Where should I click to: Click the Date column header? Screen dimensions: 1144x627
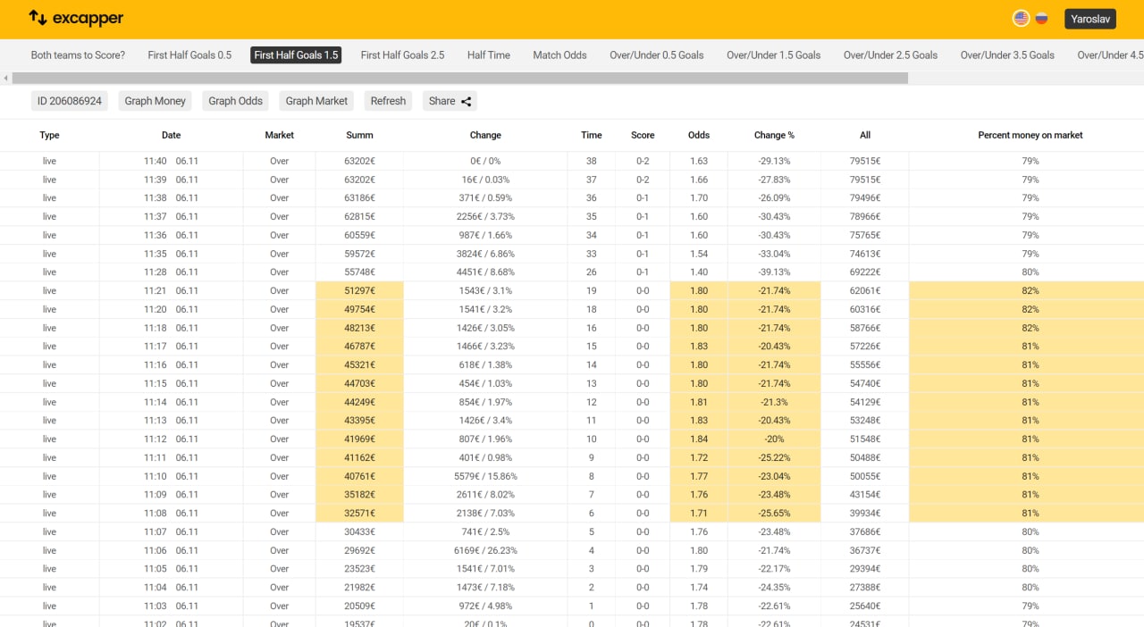pos(171,135)
